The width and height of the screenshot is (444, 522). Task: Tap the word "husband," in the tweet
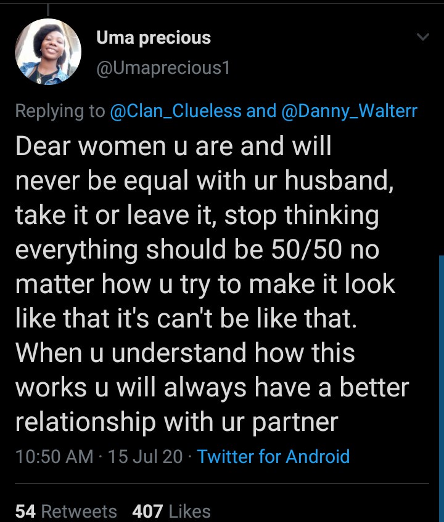tap(339, 180)
